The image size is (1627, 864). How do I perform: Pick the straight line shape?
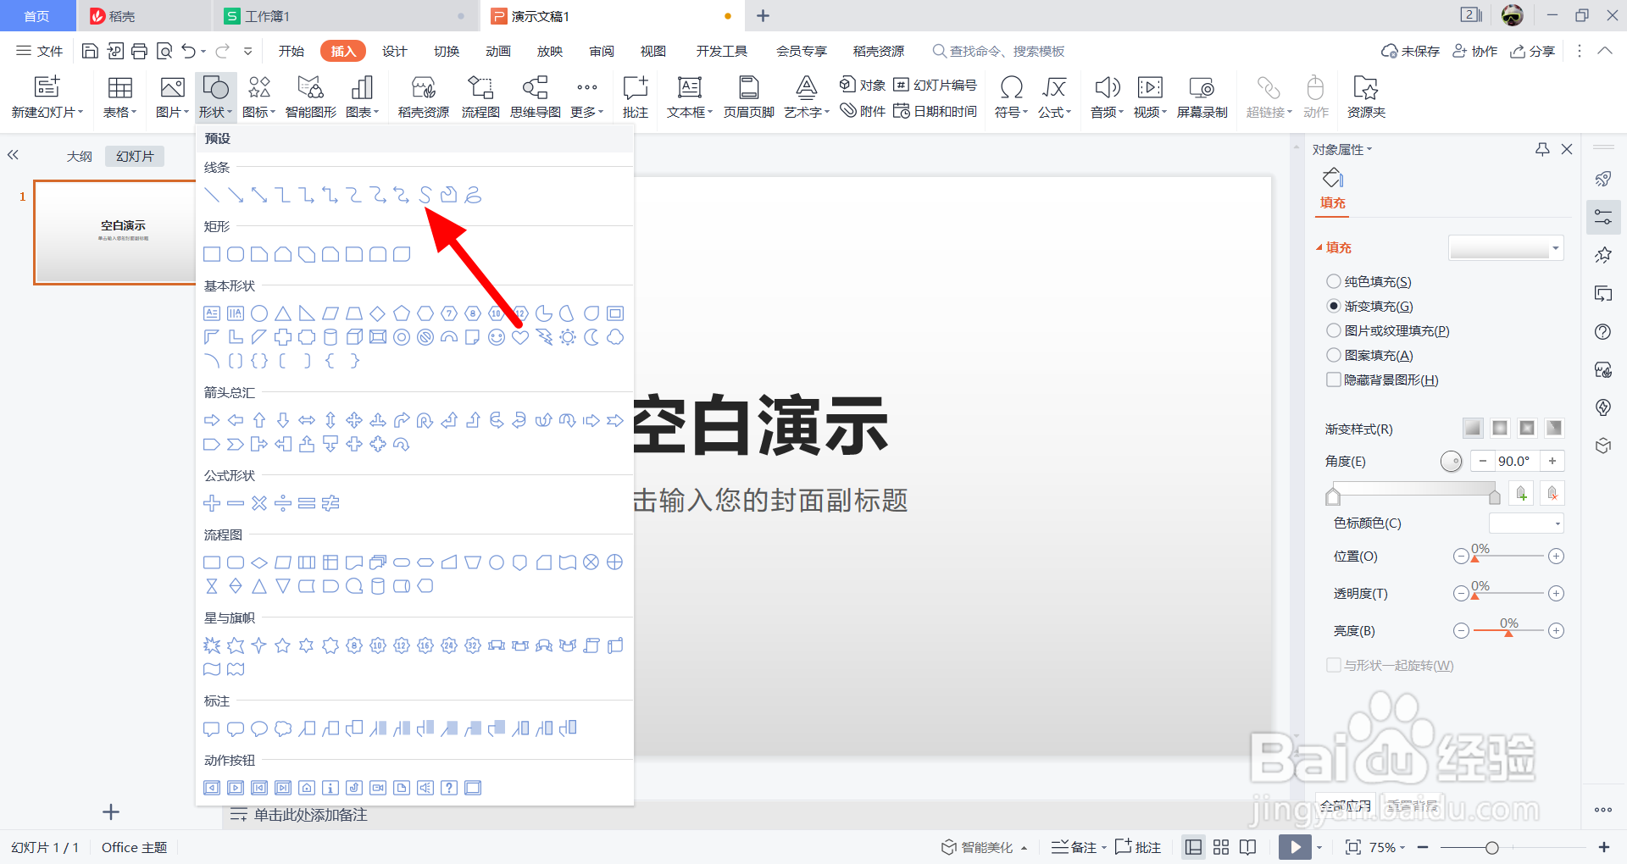pos(212,196)
